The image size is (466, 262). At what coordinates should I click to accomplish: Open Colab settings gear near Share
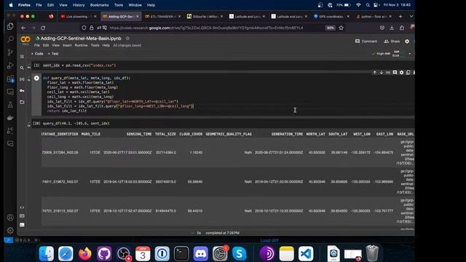coord(407,41)
